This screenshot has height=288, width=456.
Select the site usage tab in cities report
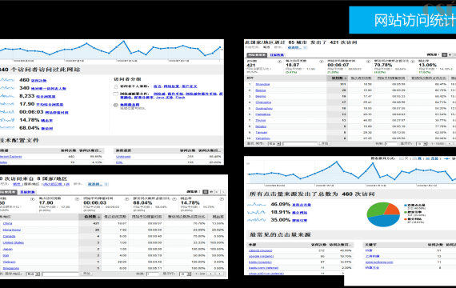click(257, 54)
